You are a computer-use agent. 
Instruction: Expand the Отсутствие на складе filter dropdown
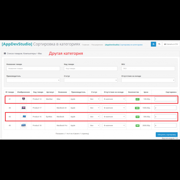(148, 80)
